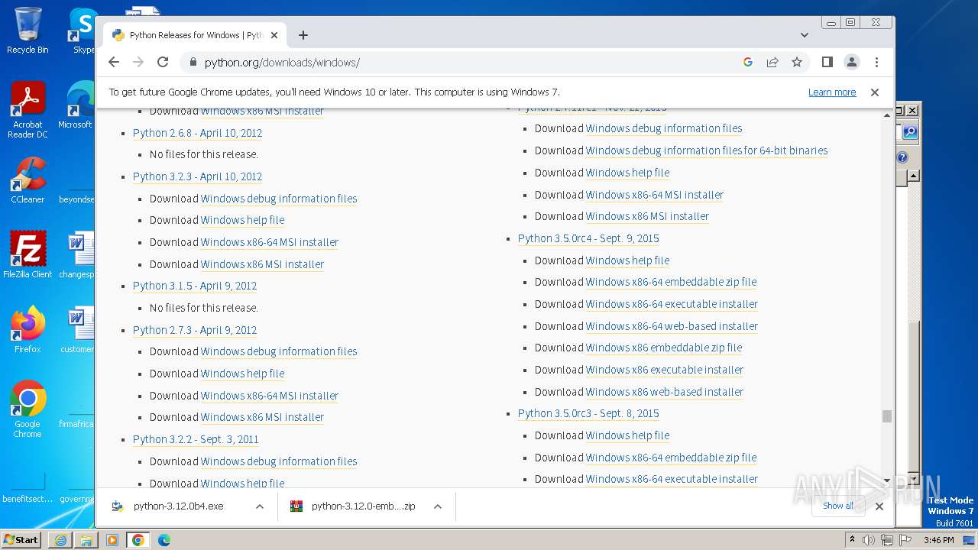Viewport: 978px width, 550px height.
Task: Show all downloads
Action: point(838,506)
